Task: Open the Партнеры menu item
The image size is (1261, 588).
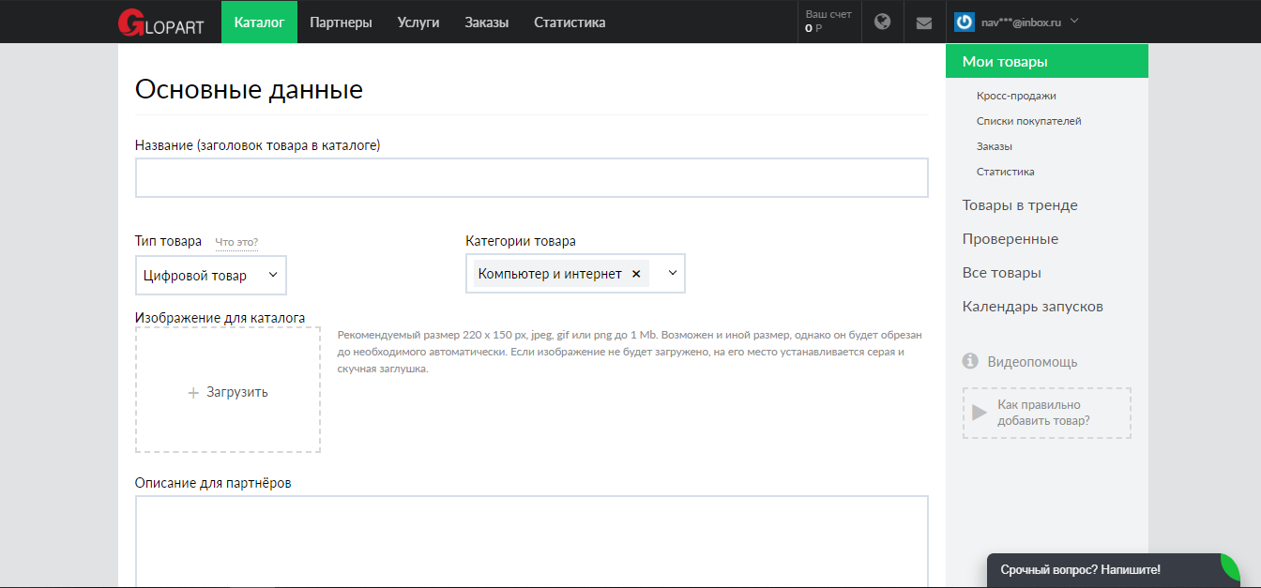Action: click(x=341, y=22)
